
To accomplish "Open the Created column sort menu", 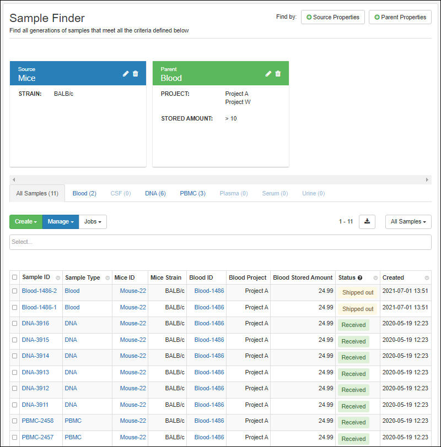I will tap(427, 278).
